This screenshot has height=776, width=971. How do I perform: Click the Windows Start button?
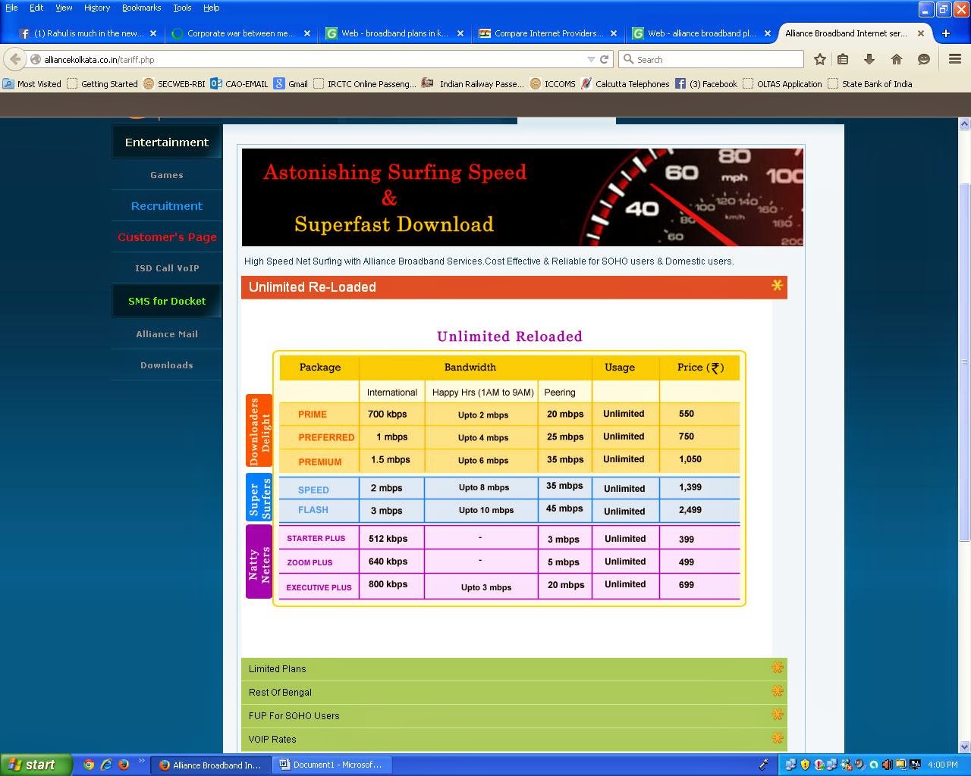coord(36,765)
